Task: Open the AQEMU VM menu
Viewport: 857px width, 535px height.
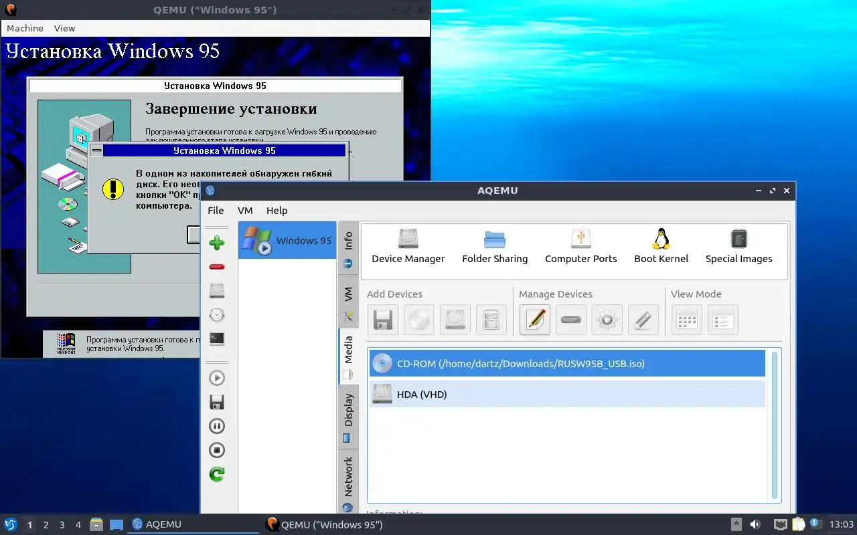Action: click(x=245, y=210)
